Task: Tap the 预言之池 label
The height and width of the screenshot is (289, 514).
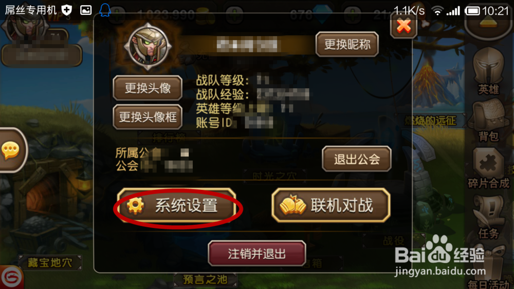Action: pos(205,280)
